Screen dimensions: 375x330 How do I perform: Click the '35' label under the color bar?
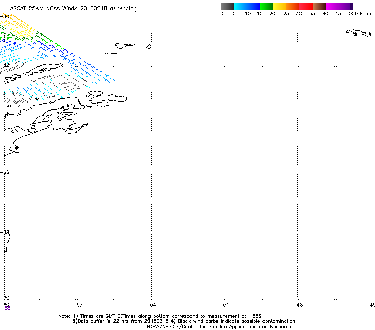pos(312,14)
